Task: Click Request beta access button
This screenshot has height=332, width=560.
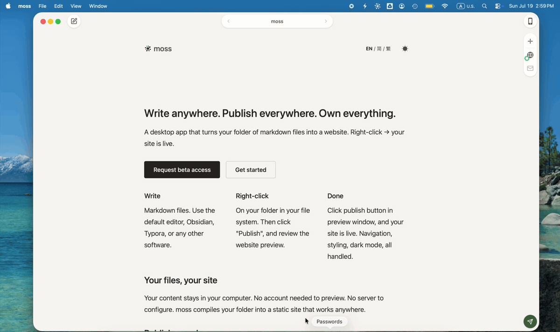Action: pyautogui.click(x=182, y=170)
